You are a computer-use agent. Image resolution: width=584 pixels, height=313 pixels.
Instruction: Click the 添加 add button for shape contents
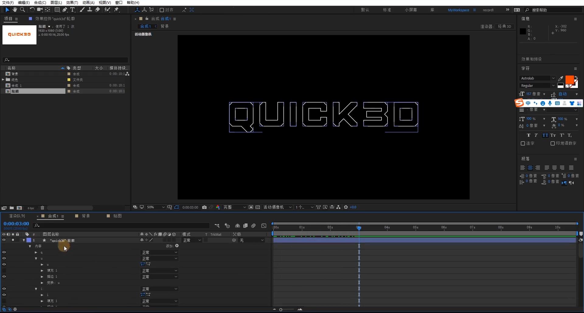(x=177, y=246)
